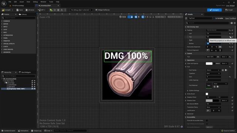
Task: Use selected asset for Font Family
Action: (x=223, y=70)
